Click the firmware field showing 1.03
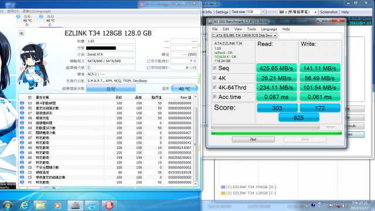Screen dimensions: 375x211 click(x=111, y=41)
